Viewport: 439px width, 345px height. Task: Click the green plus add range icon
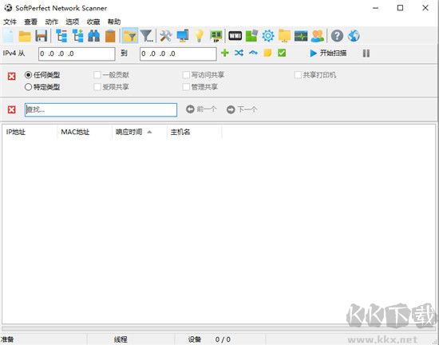pyautogui.click(x=225, y=53)
